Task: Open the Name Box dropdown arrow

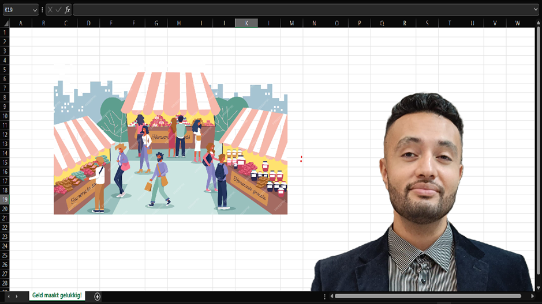Action: click(35, 10)
